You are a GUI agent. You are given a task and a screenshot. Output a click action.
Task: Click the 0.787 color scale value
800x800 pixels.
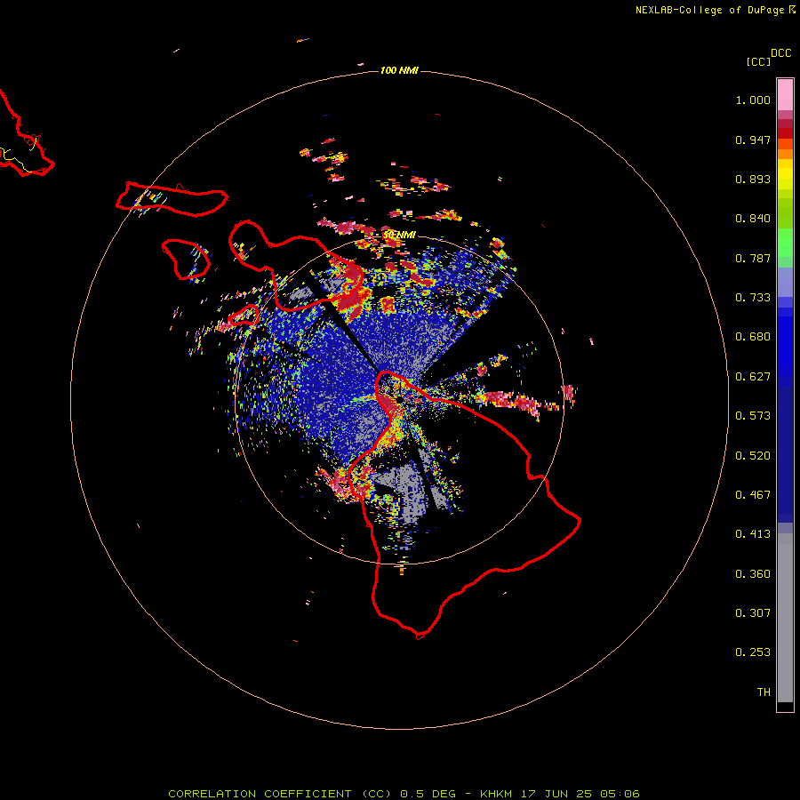pyautogui.click(x=753, y=258)
